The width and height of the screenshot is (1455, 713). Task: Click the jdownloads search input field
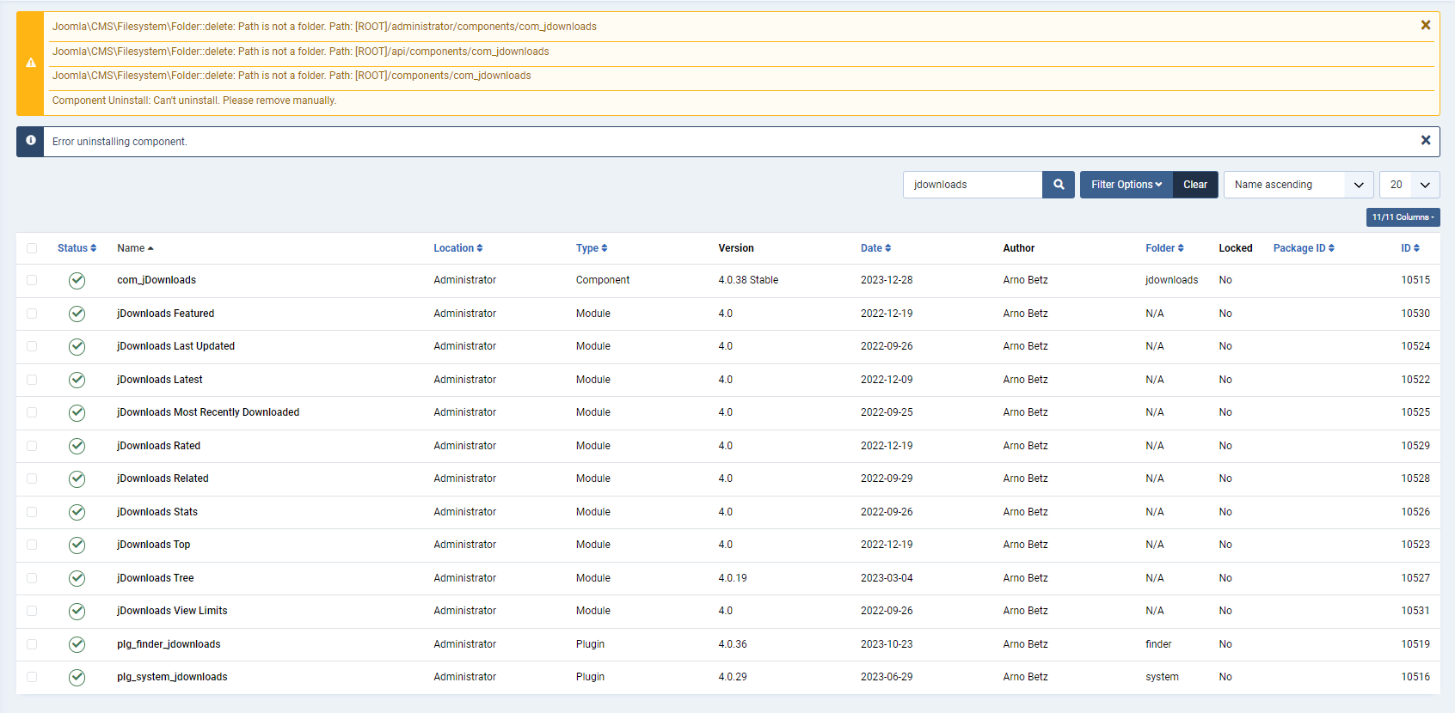(x=973, y=185)
